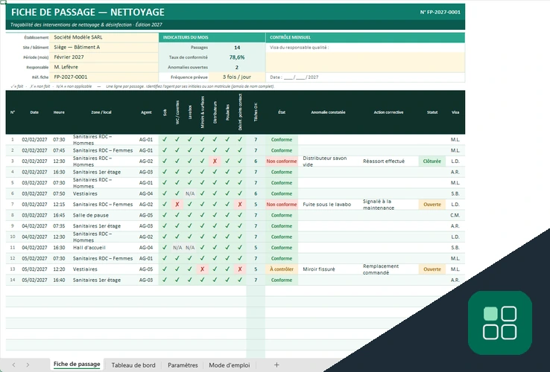Viewport: 550px width, 372px height.
Task: Click the CONTRÔLE MENSUEL header
Action: (365, 37)
